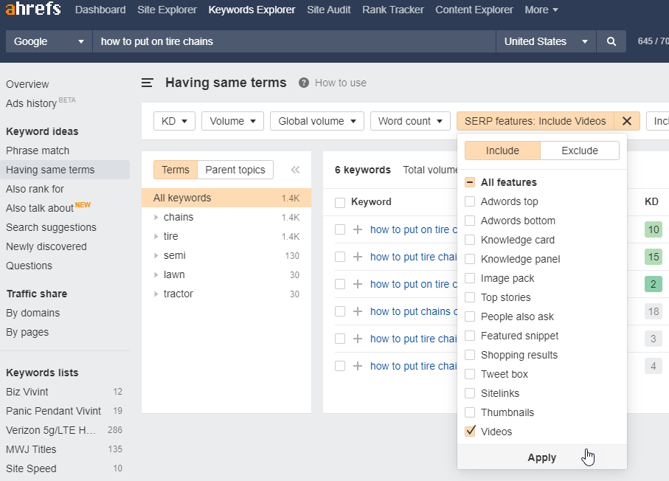Toggle the All features checkbox

470,182
